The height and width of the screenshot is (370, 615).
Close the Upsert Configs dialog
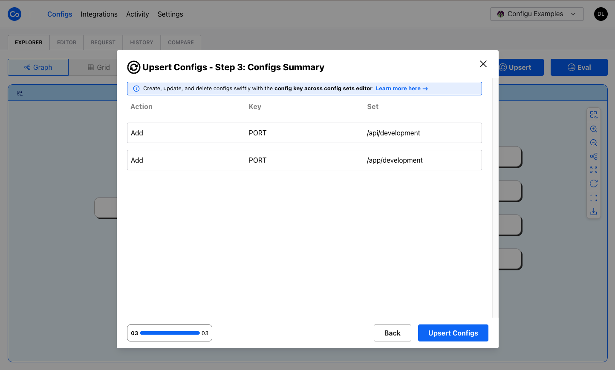pyautogui.click(x=483, y=64)
